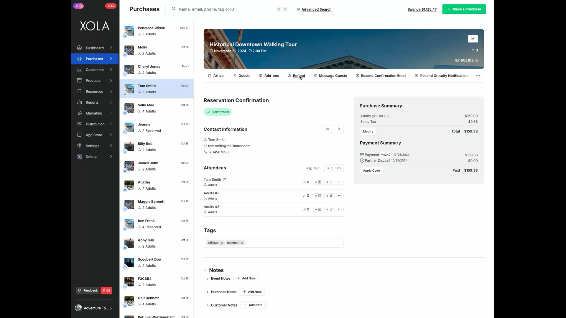Viewport: 566px width, 318px height.
Task: Select Scoobert Doo purchase in list
Action: [157, 262]
